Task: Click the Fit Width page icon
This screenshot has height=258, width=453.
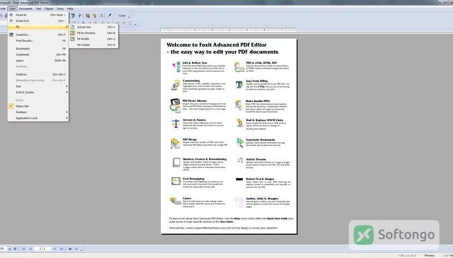Action: [72, 39]
